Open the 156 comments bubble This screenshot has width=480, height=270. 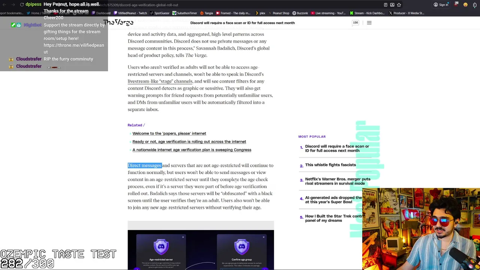click(x=355, y=23)
